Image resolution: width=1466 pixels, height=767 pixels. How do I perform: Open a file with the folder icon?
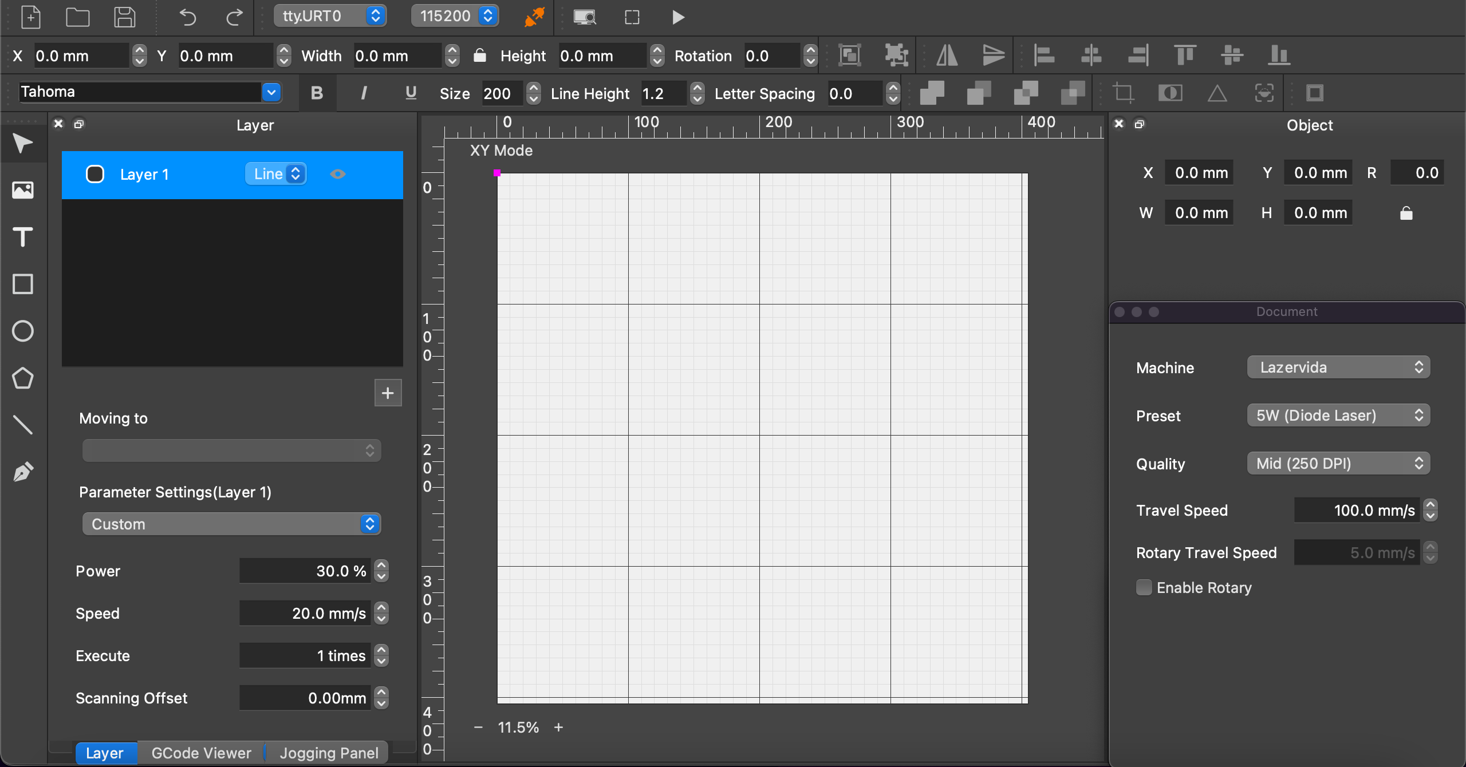(x=77, y=17)
